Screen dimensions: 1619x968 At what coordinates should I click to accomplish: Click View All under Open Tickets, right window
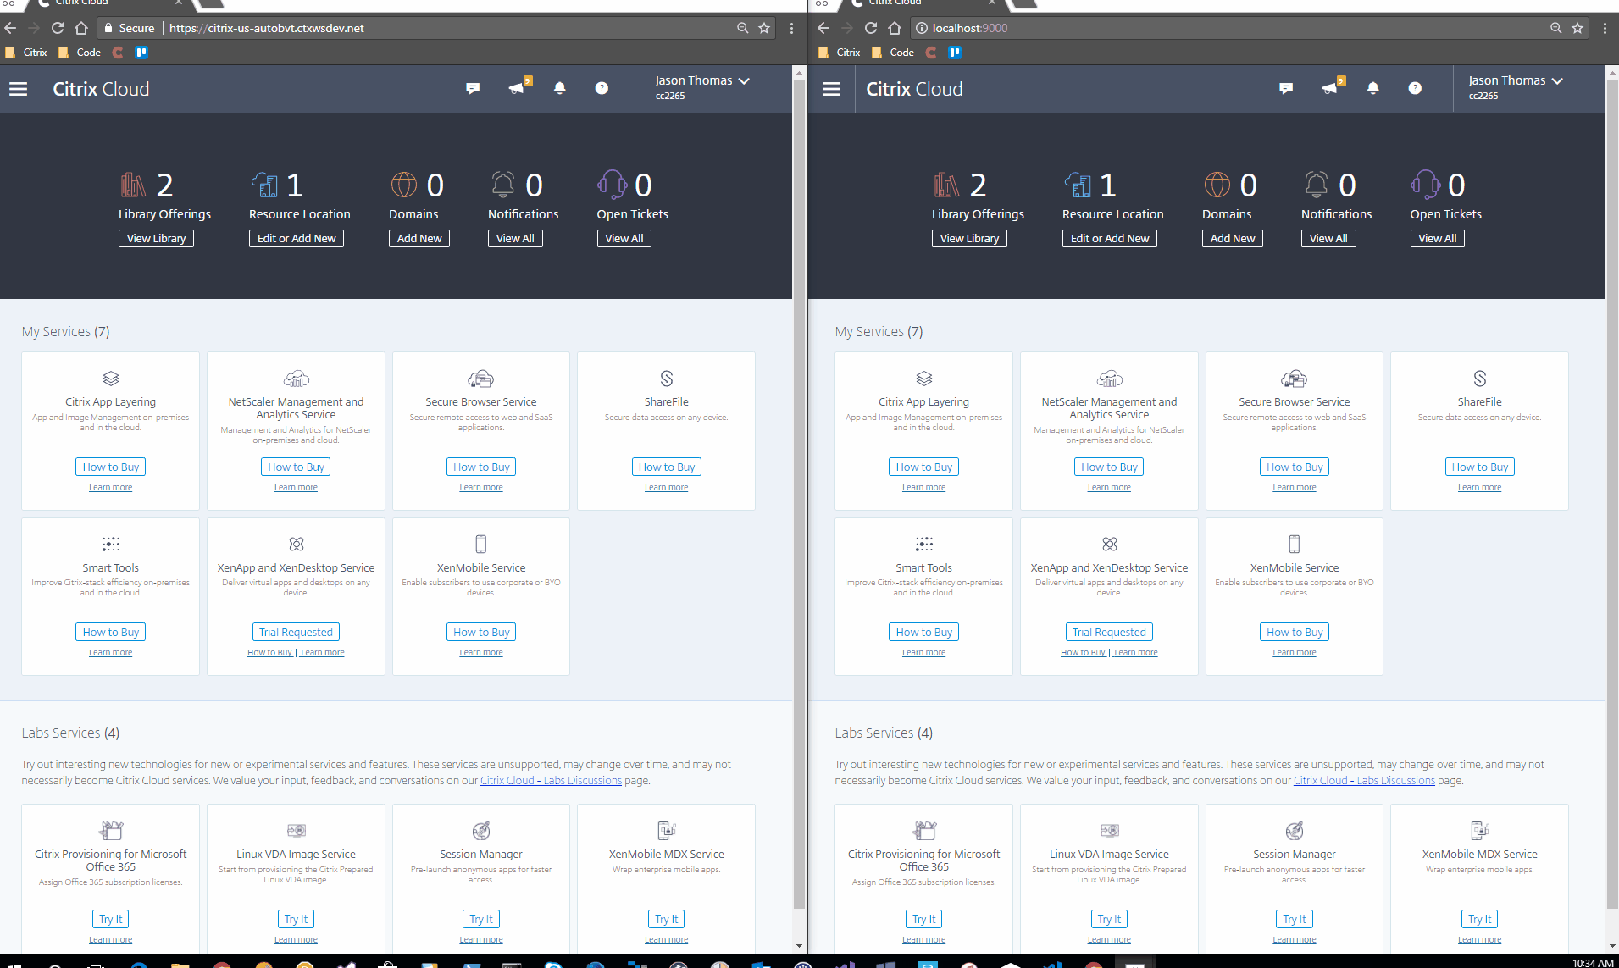[x=1438, y=239]
